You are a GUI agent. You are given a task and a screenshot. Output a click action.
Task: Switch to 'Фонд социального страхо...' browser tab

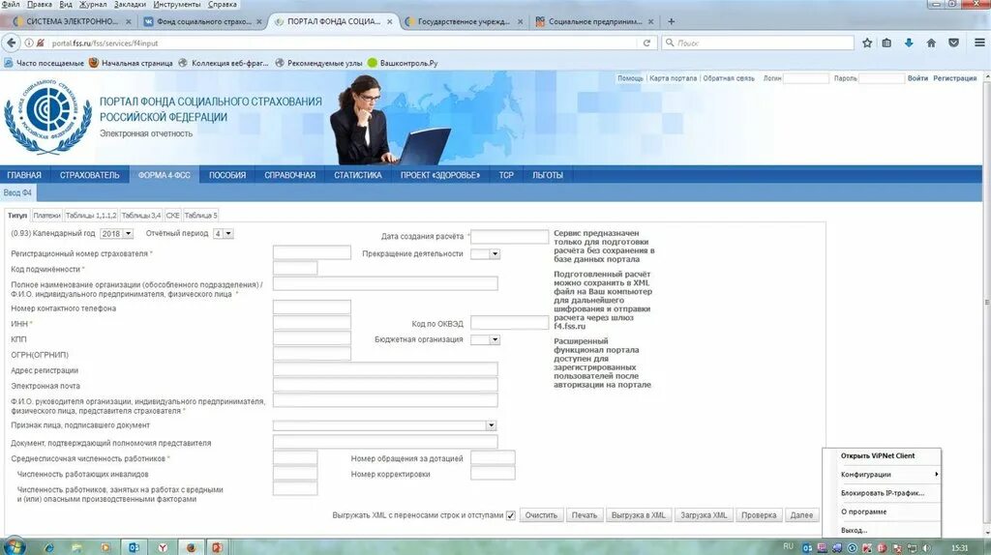pyautogui.click(x=203, y=21)
